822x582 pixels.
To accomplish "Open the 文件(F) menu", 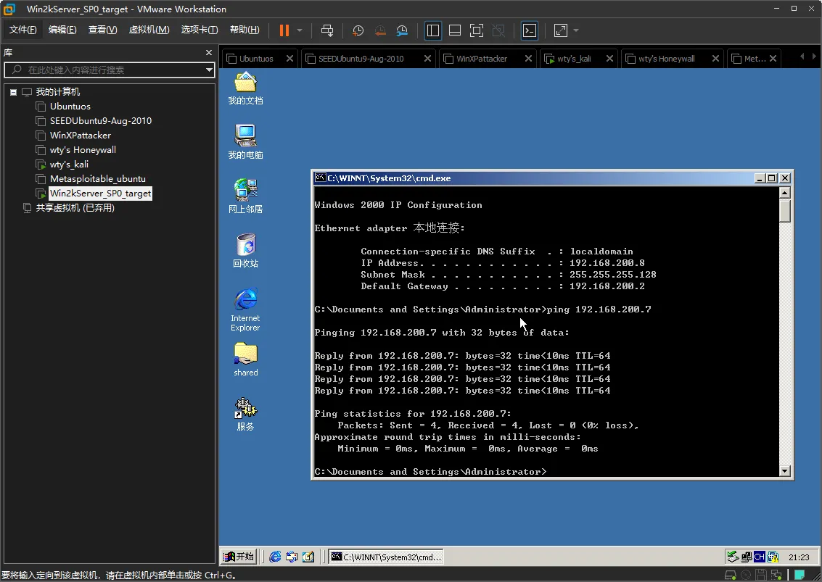I will (22, 30).
